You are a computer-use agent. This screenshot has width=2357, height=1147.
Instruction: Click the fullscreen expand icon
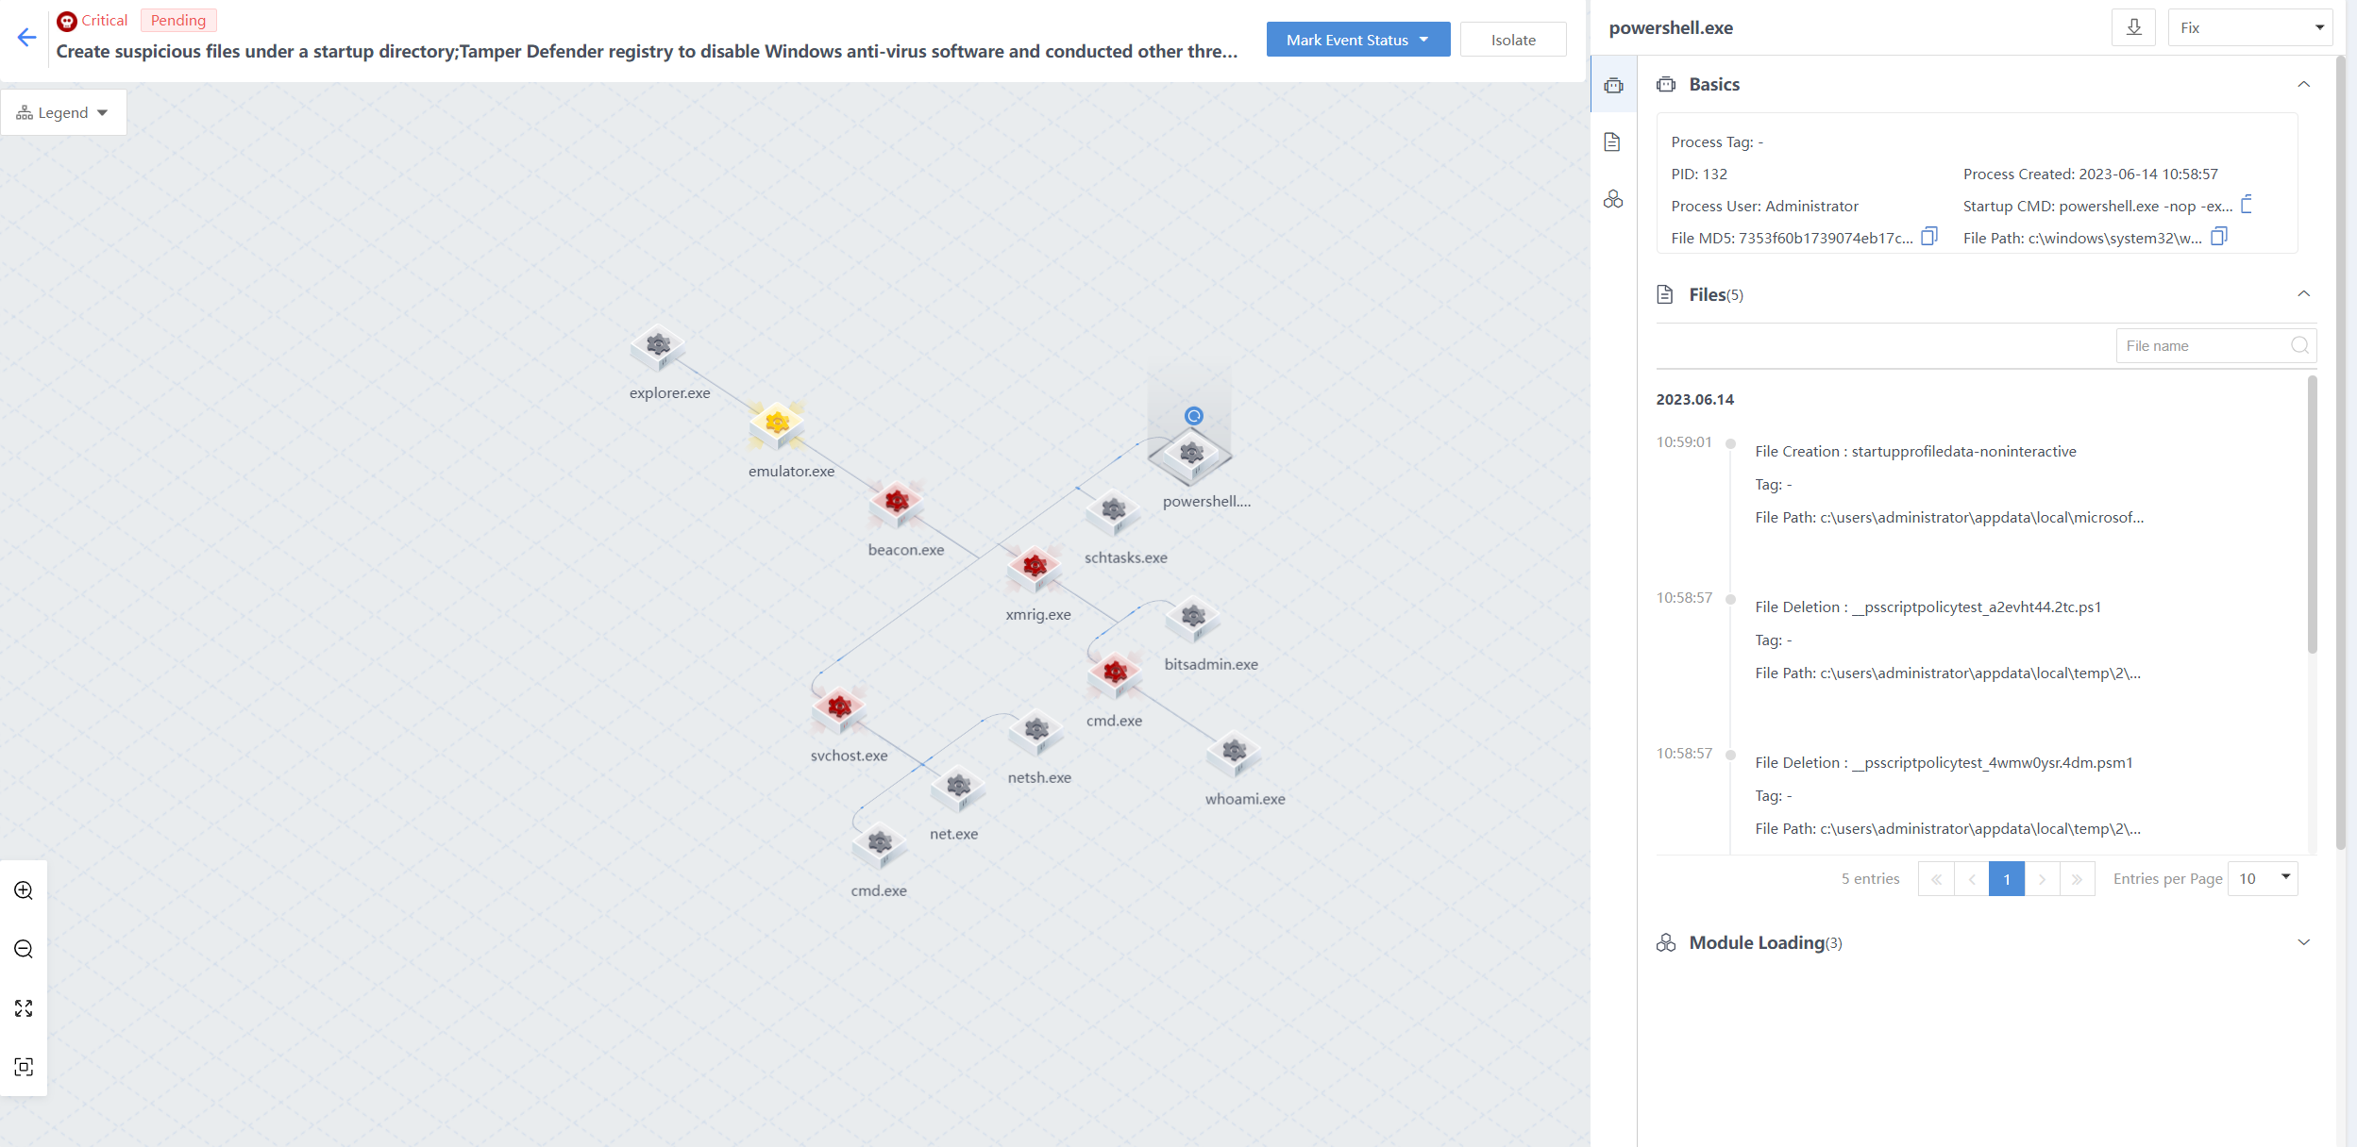pyautogui.click(x=24, y=1008)
